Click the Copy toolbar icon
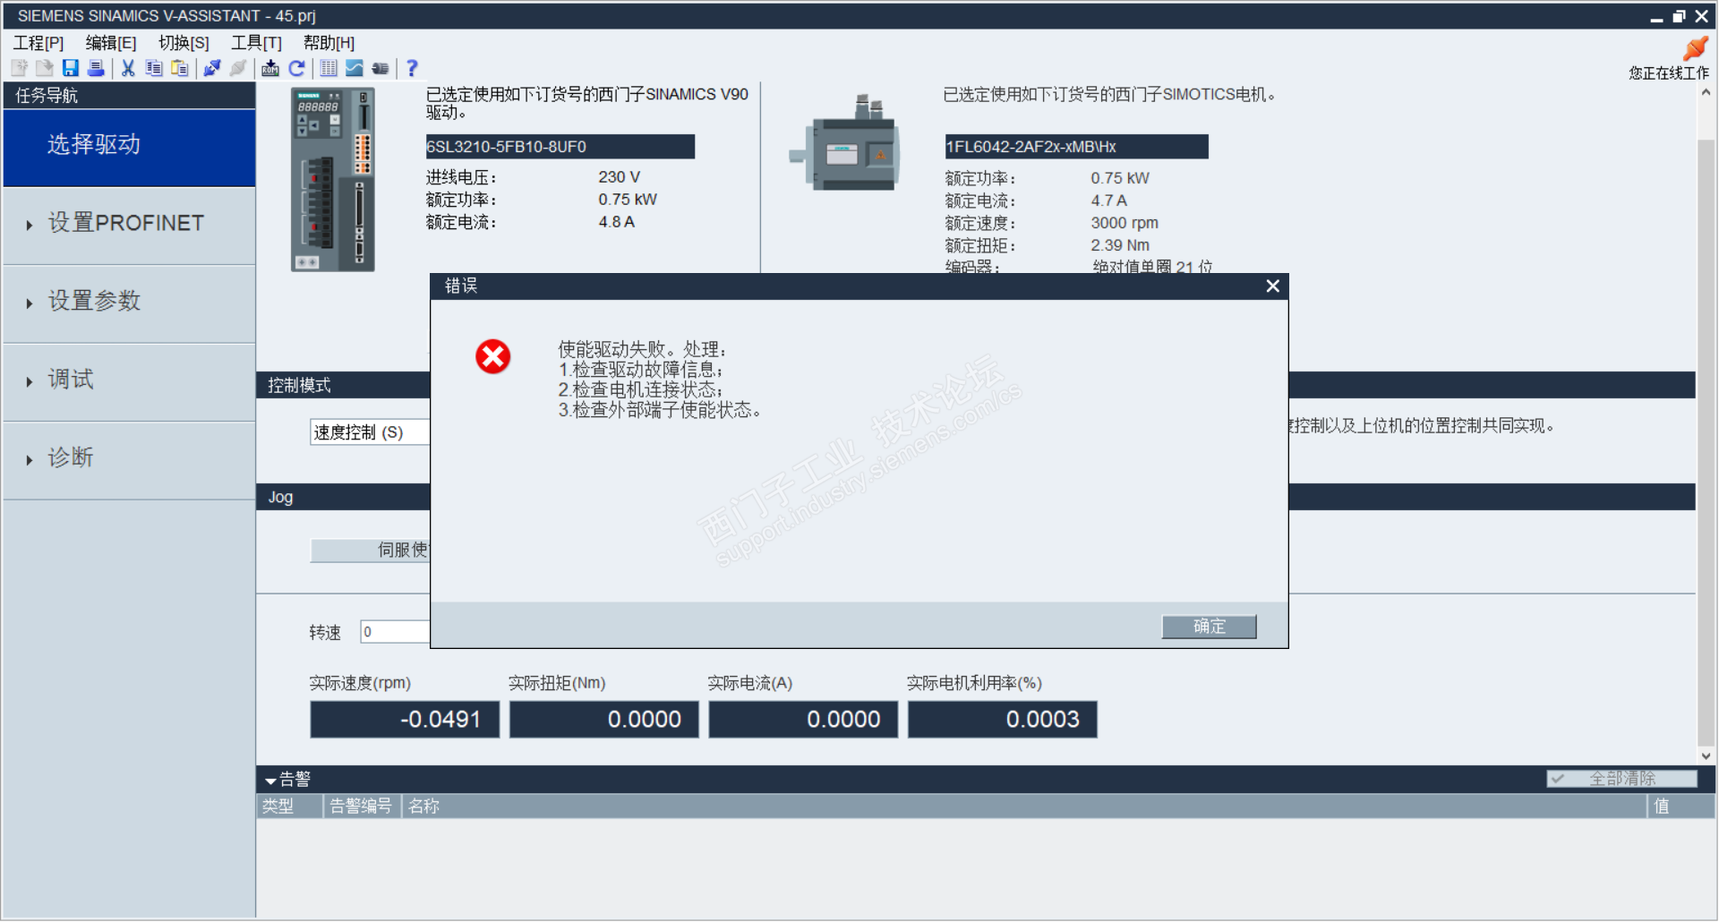 [x=154, y=68]
